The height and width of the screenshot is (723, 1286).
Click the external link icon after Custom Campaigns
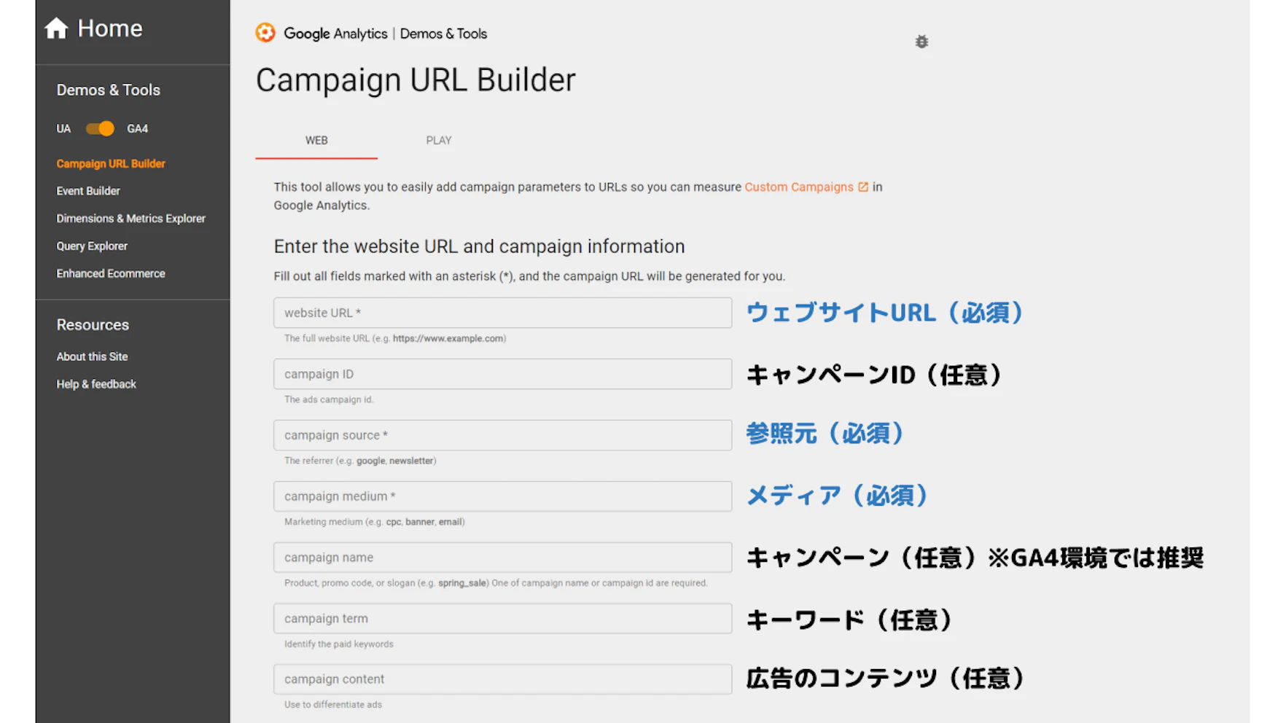click(863, 187)
